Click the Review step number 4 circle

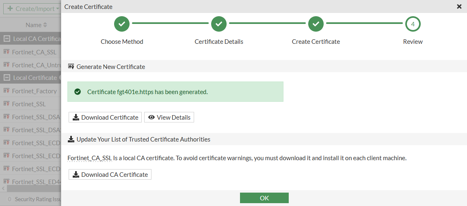413,24
